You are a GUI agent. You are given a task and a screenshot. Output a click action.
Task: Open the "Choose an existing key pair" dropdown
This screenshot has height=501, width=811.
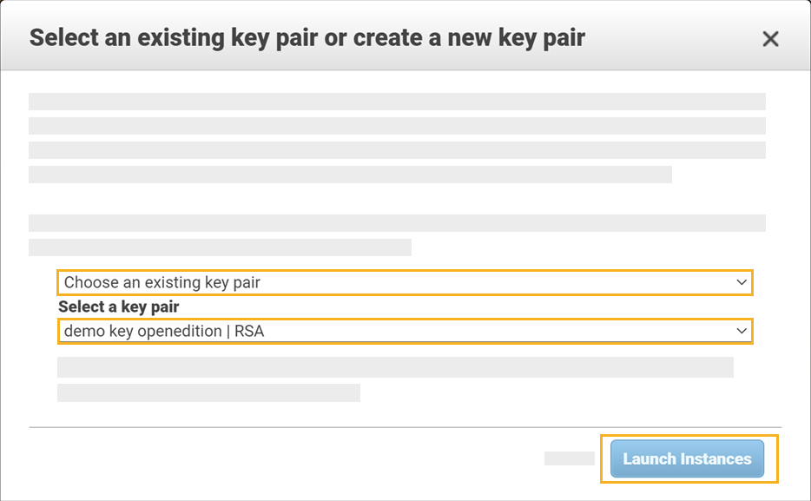tap(404, 282)
